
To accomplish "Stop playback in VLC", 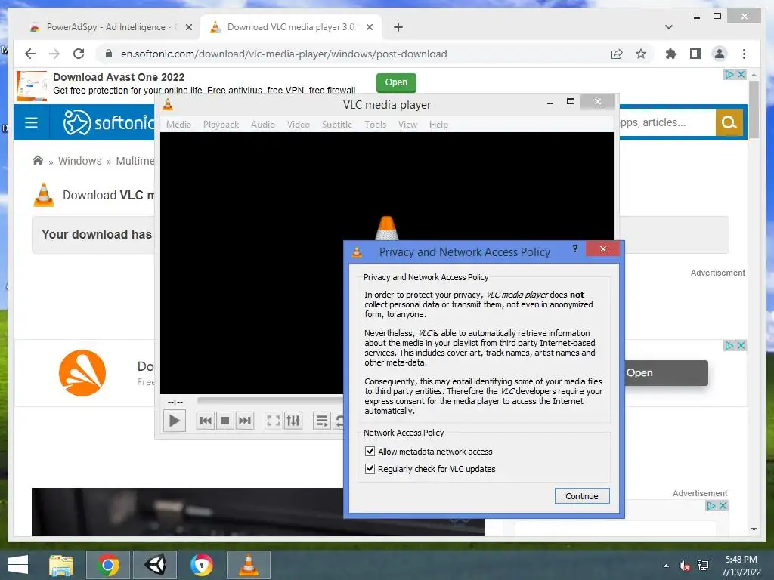I will coord(225,421).
